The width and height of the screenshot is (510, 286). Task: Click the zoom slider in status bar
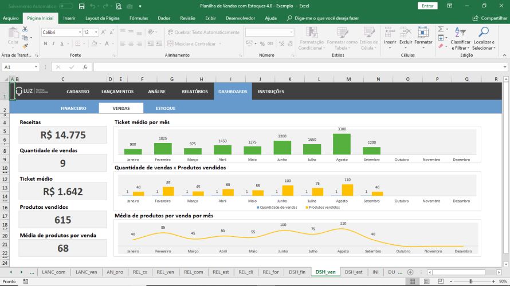click(x=470, y=281)
